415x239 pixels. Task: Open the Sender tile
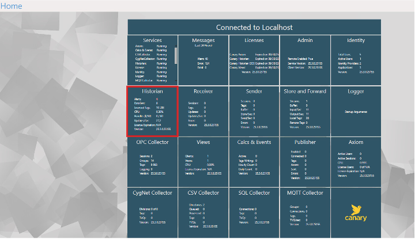coord(254,111)
